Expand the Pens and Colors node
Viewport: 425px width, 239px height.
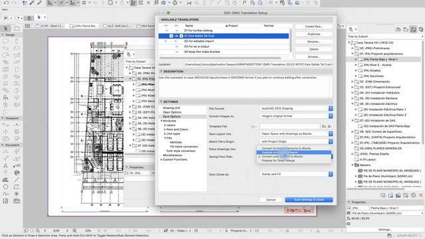click(x=165, y=129)
